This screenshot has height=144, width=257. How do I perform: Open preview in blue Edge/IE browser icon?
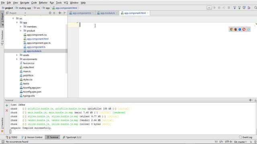[240, 29]
